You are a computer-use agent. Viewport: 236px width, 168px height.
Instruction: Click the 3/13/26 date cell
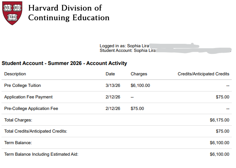[x=113, y=85]
